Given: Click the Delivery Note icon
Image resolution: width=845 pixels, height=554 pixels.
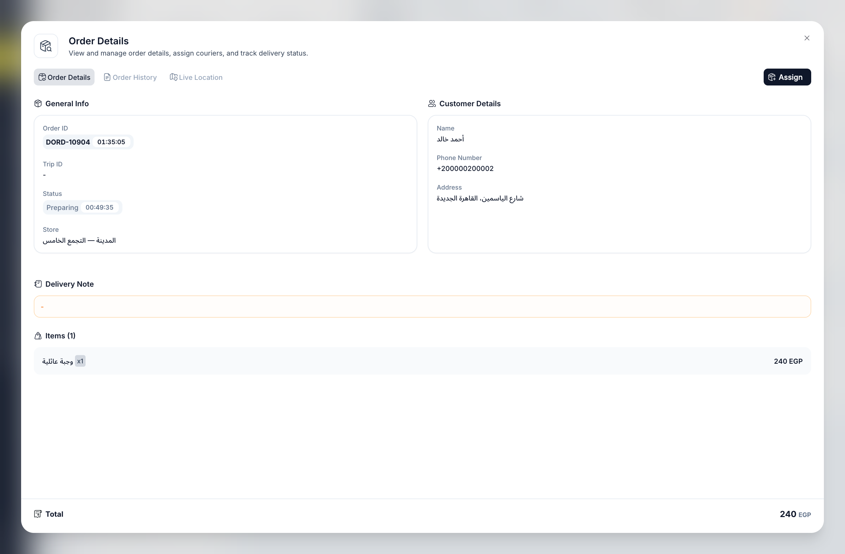Looking at the screenshot, I should pyautogui.click(x=38, y=284).
